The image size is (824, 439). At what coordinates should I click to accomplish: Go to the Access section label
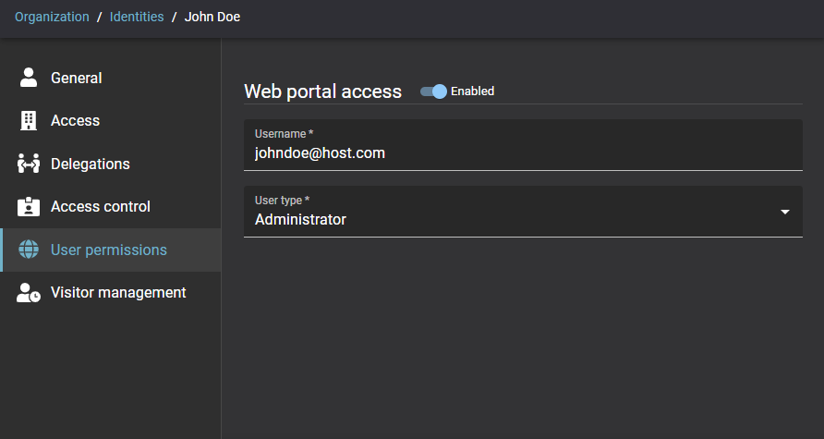click(75, 121)
